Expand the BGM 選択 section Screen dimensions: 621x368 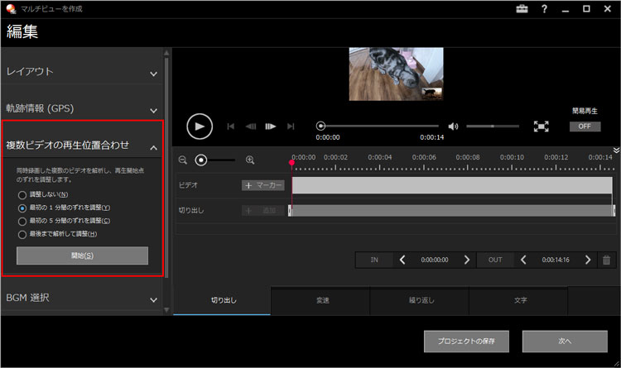point(153,299)
